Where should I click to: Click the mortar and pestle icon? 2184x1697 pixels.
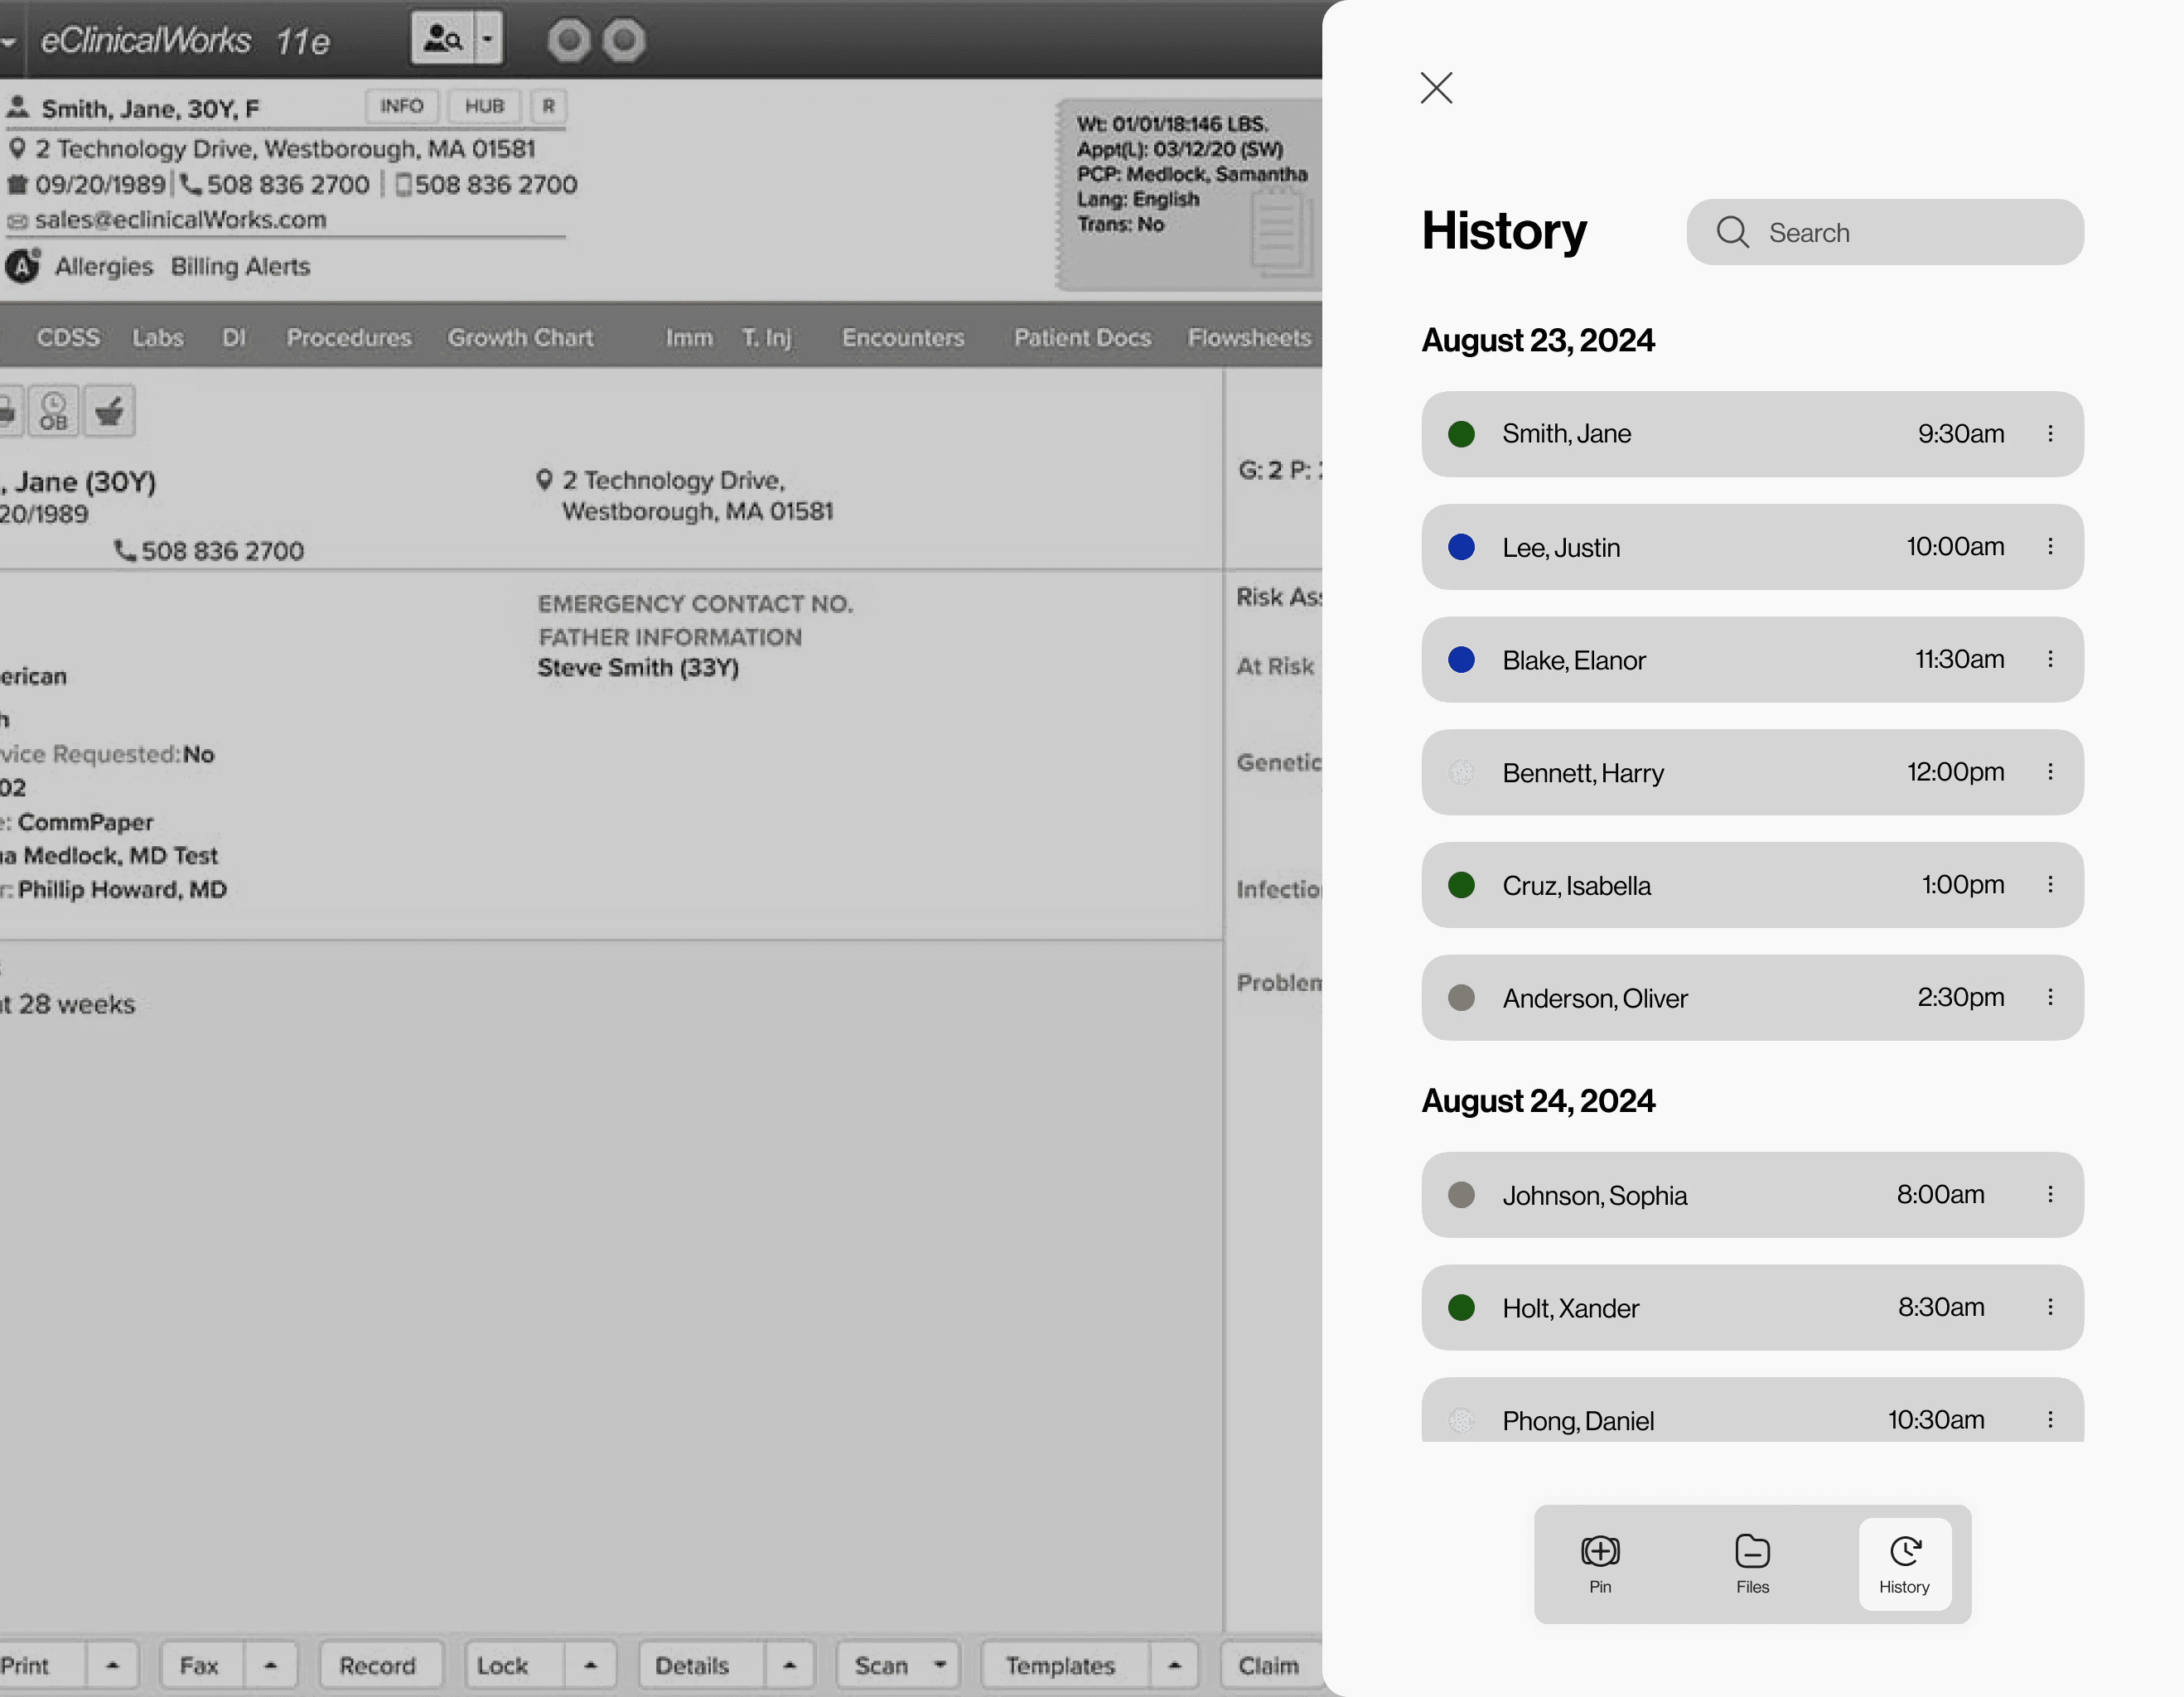(109, 411)
